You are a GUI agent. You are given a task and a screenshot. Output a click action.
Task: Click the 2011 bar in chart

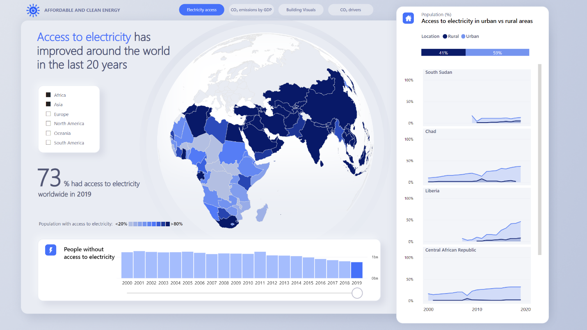coord(260,265)
